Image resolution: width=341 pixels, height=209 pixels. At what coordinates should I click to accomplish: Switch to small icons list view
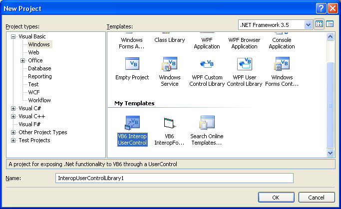[x=330, y=24]
